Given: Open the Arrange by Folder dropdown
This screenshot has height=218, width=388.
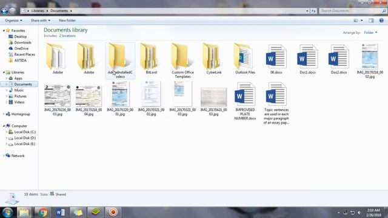Looking at the screenshot, I should point(370,32).
